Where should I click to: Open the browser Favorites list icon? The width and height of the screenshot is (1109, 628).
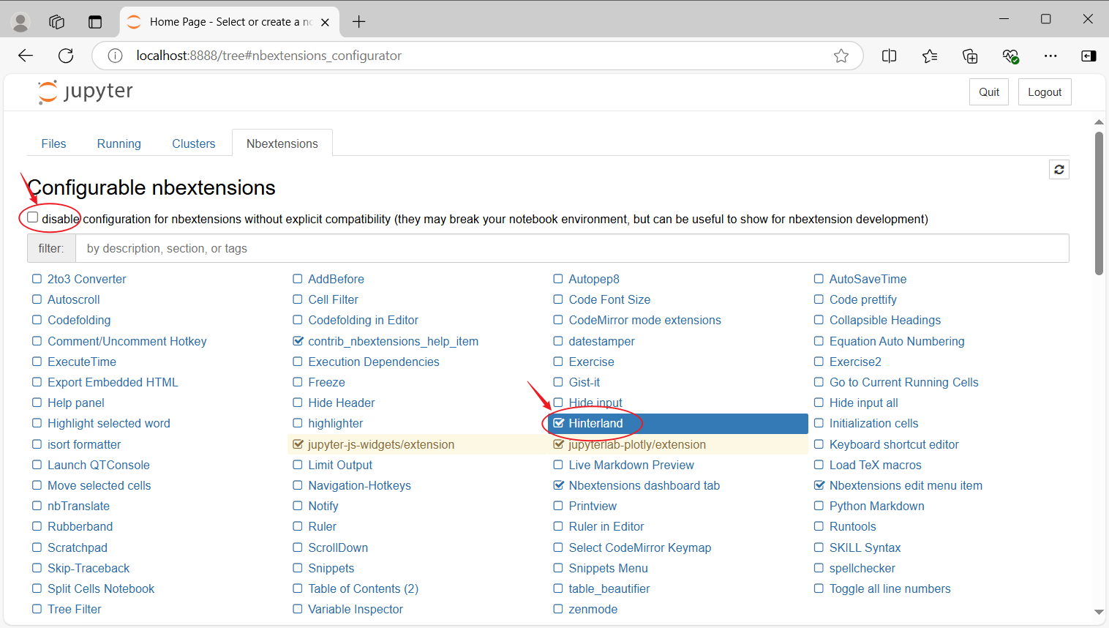pos(930,56)
